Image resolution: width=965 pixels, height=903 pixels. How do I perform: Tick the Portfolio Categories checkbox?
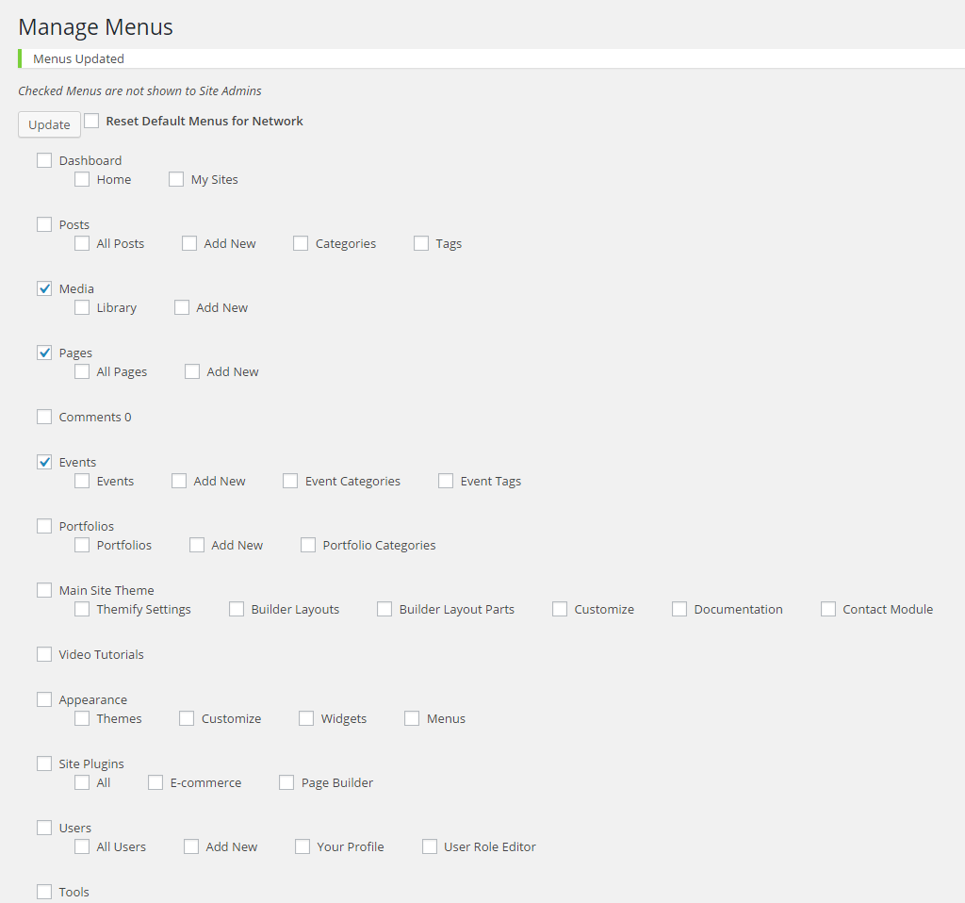pos(308,545)
